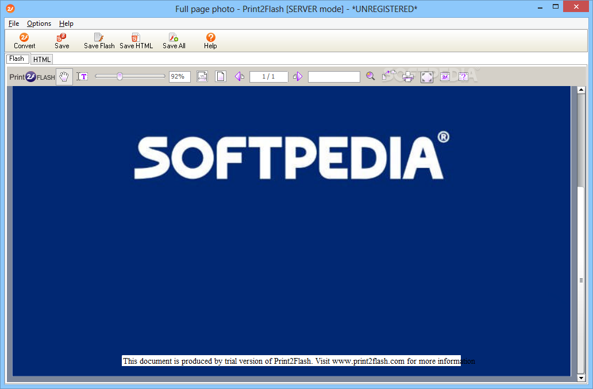This screenshot has width=593, height=389.
Task: Click Save All in the toolbar
Action: click(x=174, y=41)
